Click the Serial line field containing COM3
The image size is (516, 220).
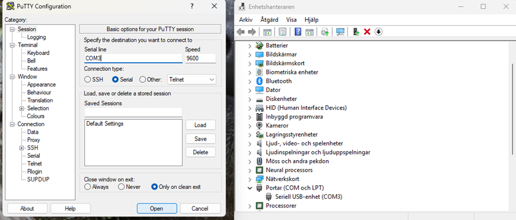pos(133,58)
